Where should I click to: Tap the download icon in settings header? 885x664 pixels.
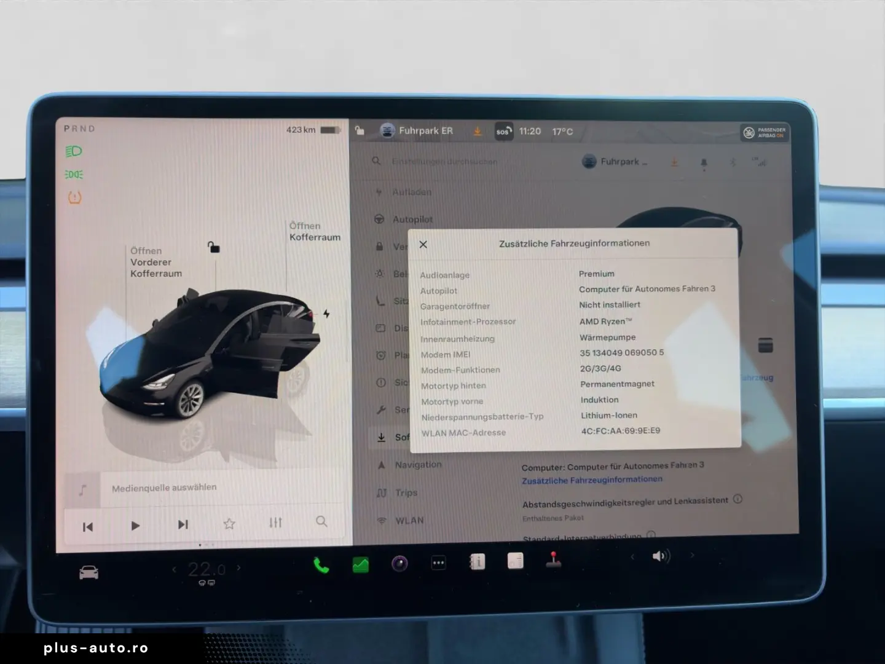pos(675,162)
